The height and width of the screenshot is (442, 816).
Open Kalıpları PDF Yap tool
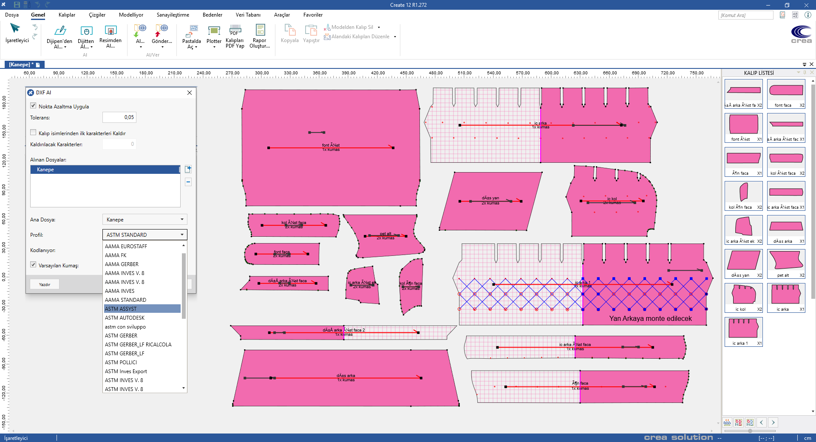235,30
